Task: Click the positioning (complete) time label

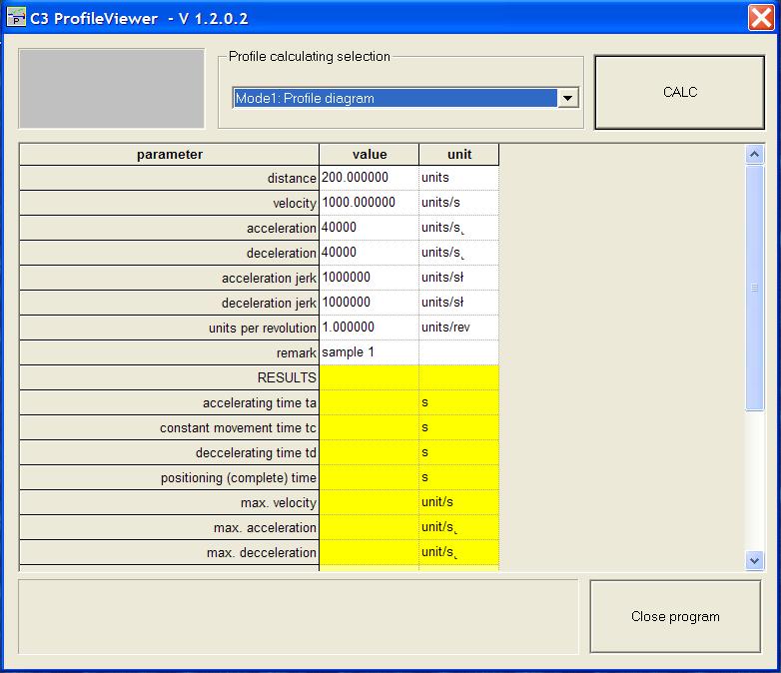Action: click(170, 477)
